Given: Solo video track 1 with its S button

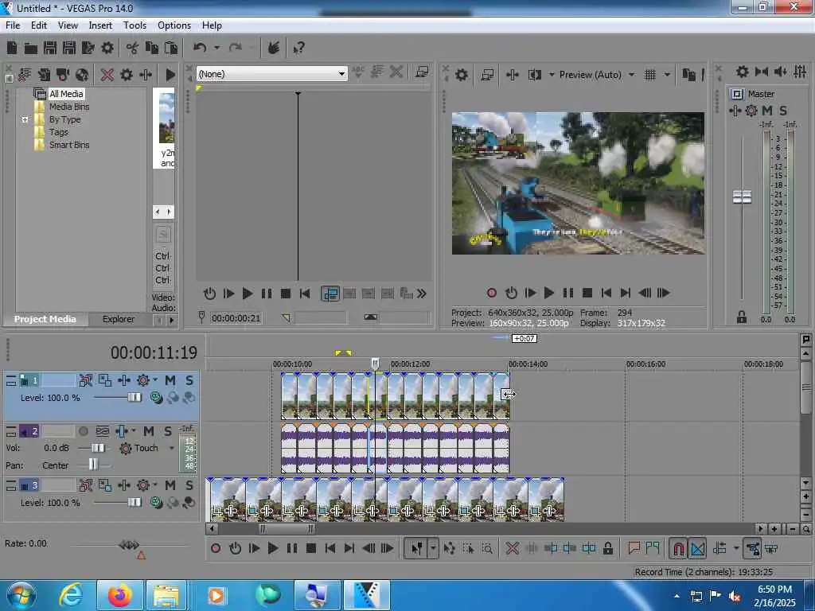Looking at the screenshot, I should pyautogui.click(x=189, y=380).
